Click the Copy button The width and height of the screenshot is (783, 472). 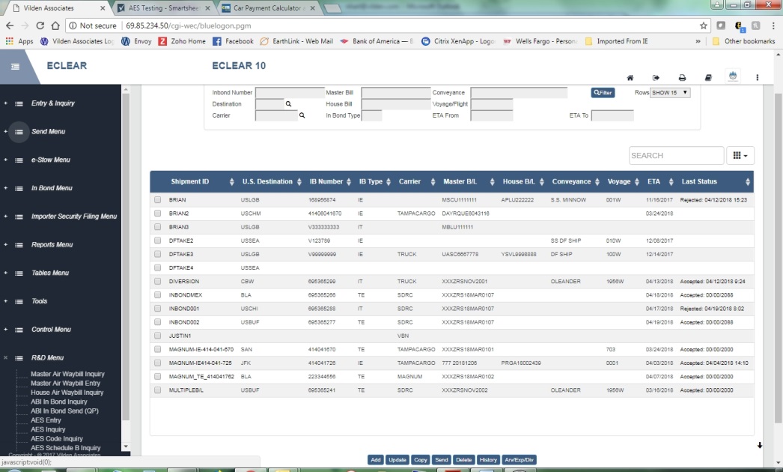point(421,460)
